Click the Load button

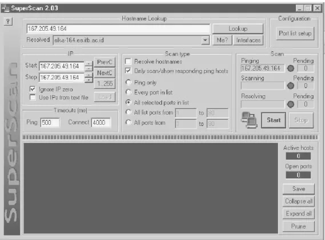(105, 97)
